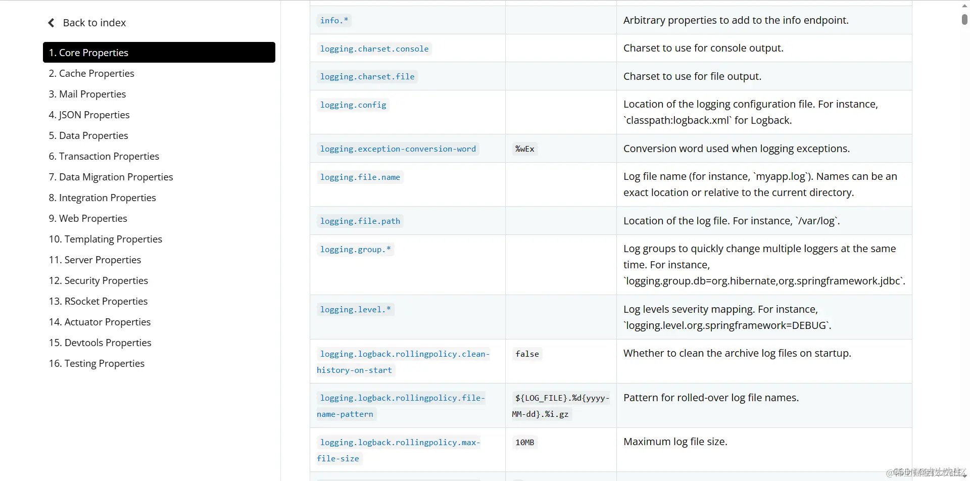Click description 'Charset to use for file output.'
This screenshot has height=481, width=970.
tap(692, 76)
